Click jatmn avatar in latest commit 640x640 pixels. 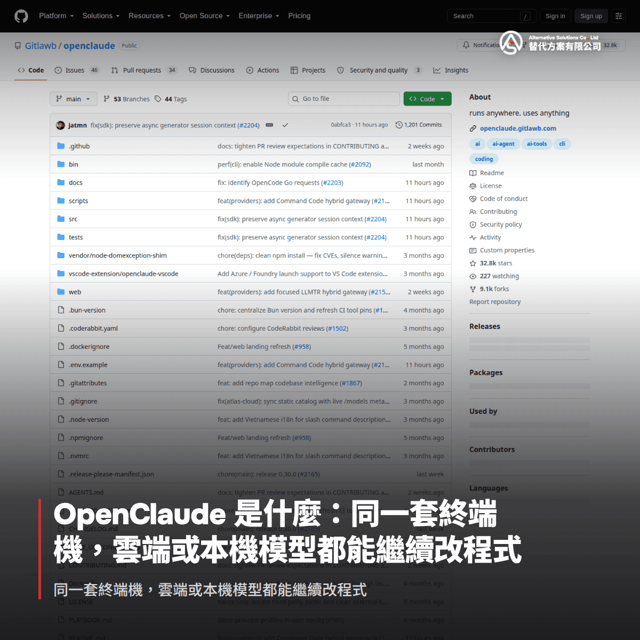tap(60, 125)
